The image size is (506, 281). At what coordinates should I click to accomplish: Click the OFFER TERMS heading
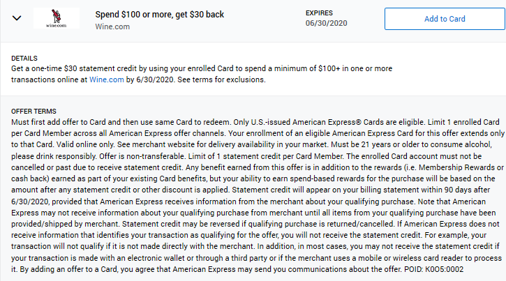click(x=34, y=111)
